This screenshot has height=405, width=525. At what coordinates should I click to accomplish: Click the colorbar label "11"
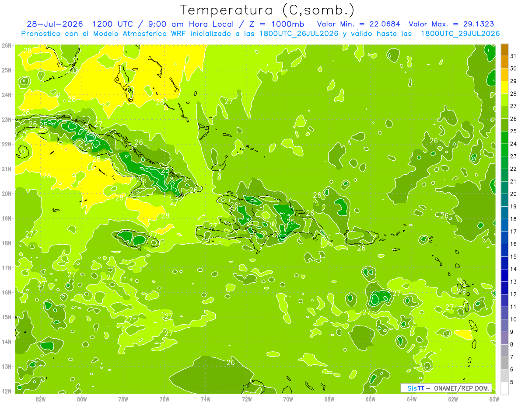pyautogui.click(x=514, y=307)
